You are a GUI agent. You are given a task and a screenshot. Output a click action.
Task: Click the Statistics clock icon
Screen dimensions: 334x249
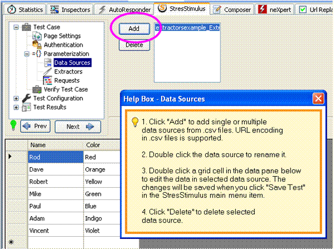tap(12, 9)
